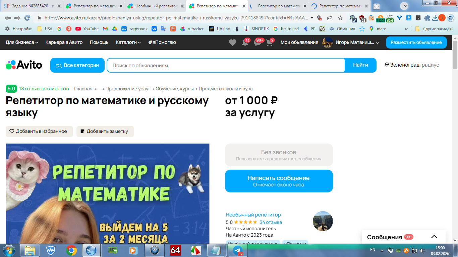Show hidden system tray icons arrow

[x=382, y=250]
